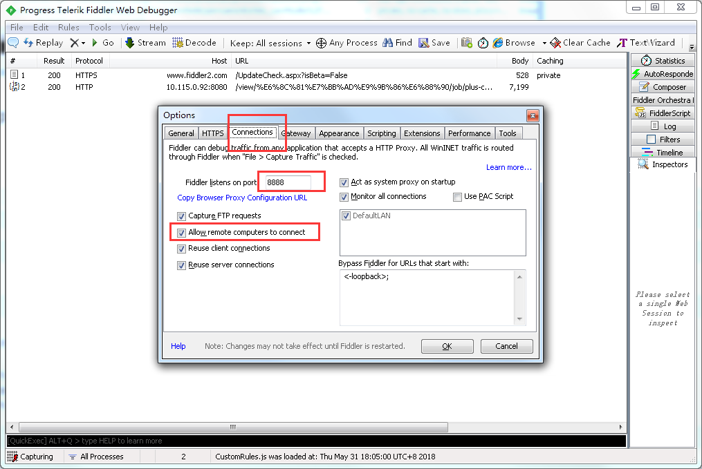Open the Timeline panel tab
The width and height of the screenshot is (702, 469).
[663, 153]
